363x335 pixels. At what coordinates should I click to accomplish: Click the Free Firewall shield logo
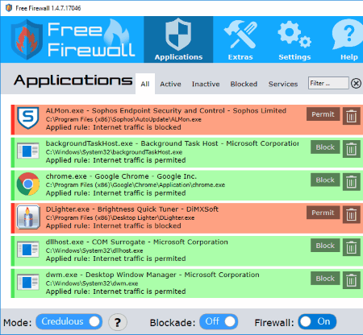point(27,39)
